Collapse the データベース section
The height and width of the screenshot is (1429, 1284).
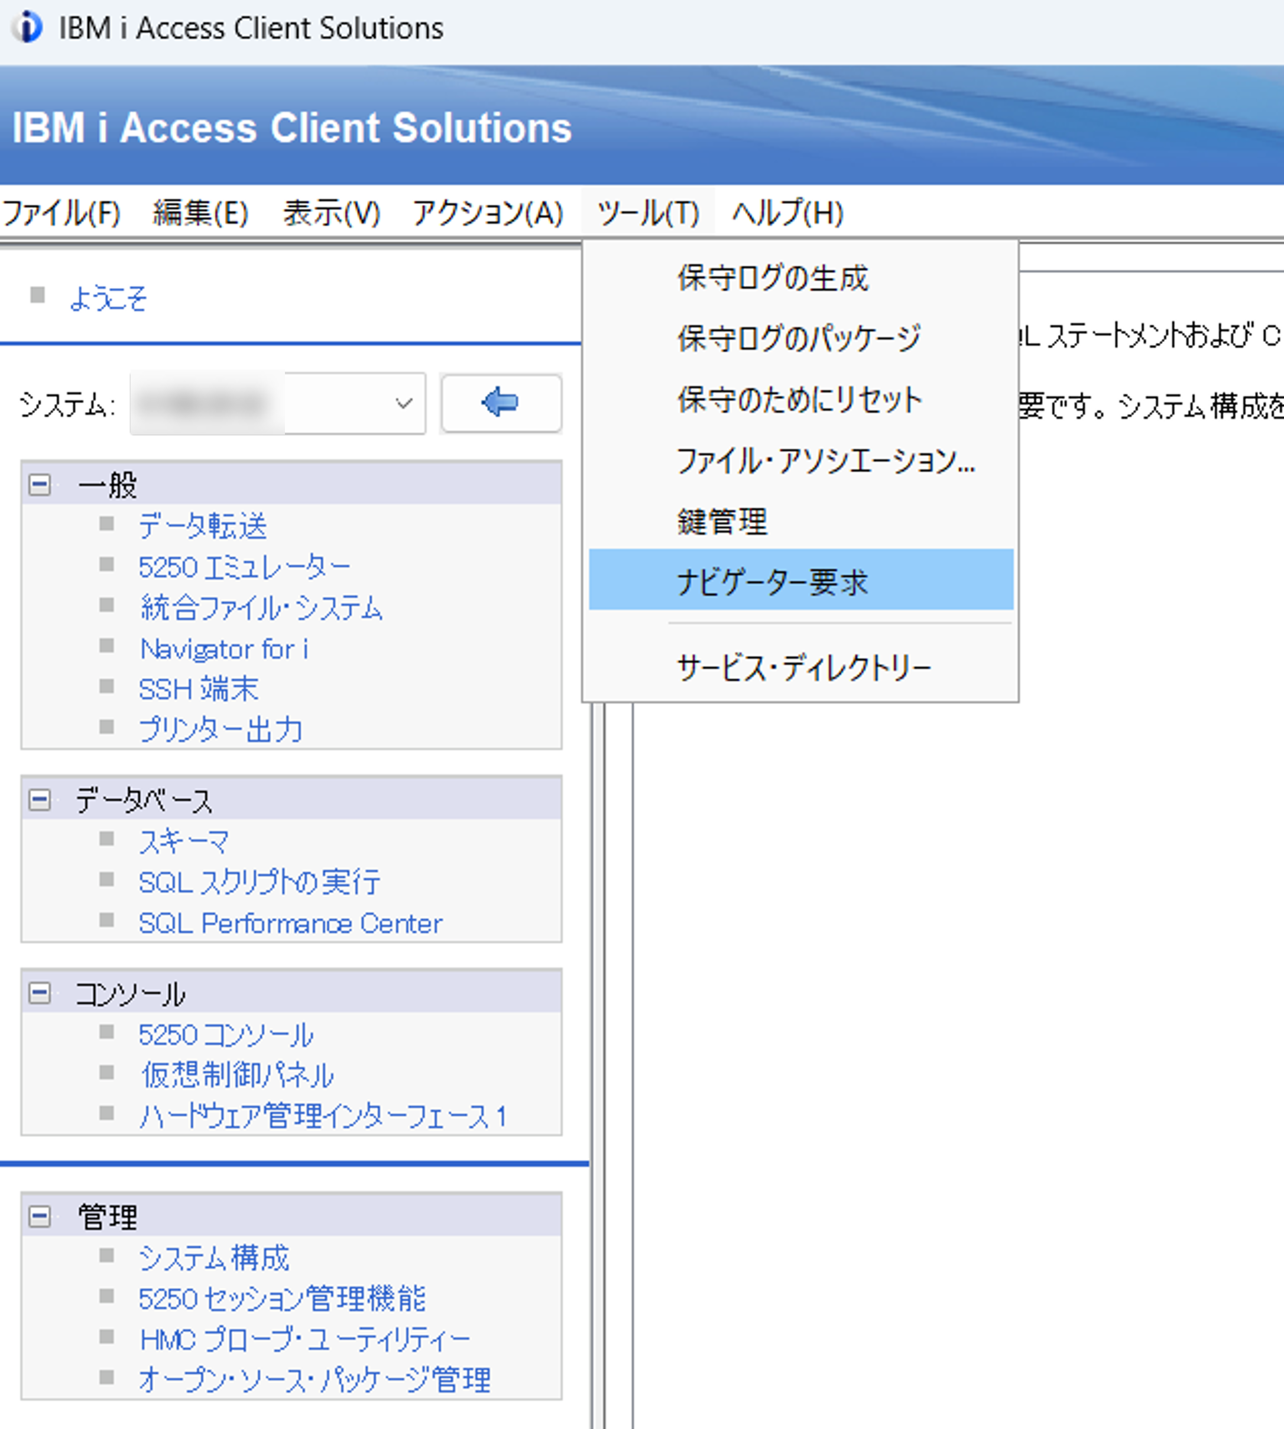[40, 801]
